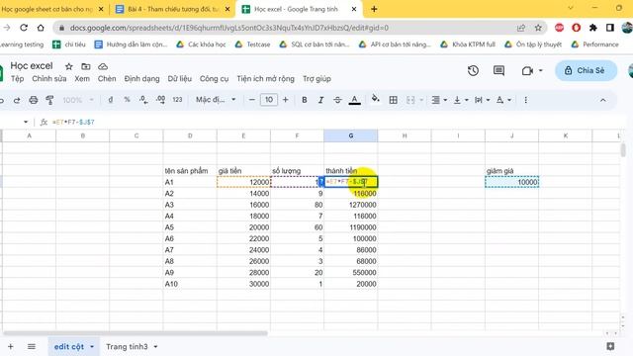Bookmark this page star icon
This screenshot has height=356, width=633.
pos(538,28)
